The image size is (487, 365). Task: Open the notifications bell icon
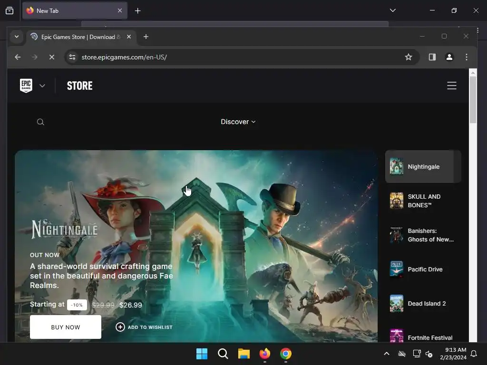pos(474,354)
